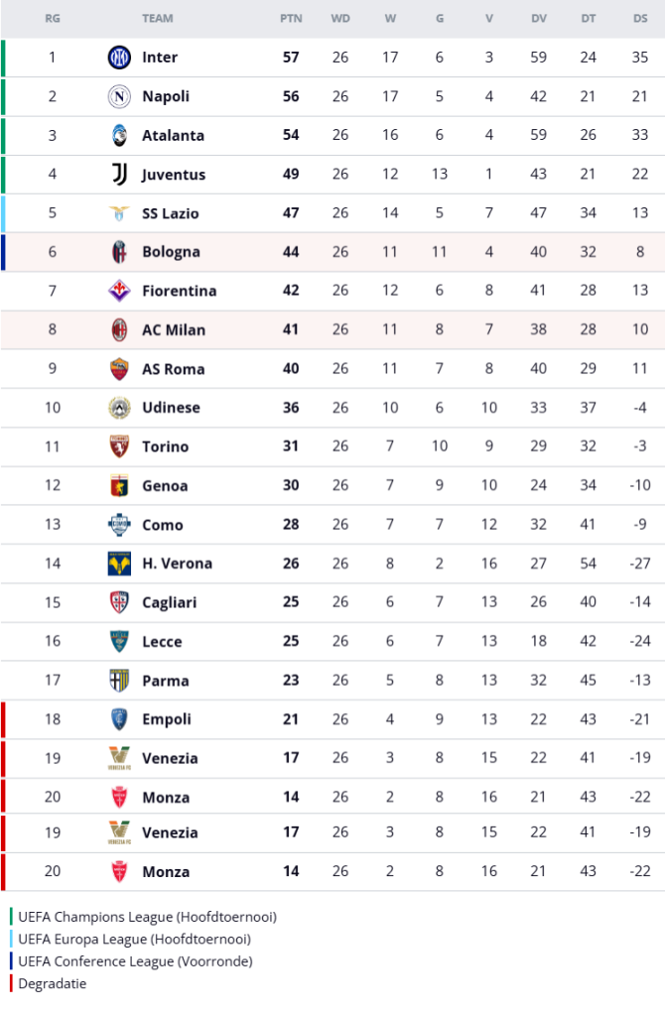The width and height of the screenshot is (665, 1016).
Task: Open the SS Lazio eagle crest
Action: (119, 213)
